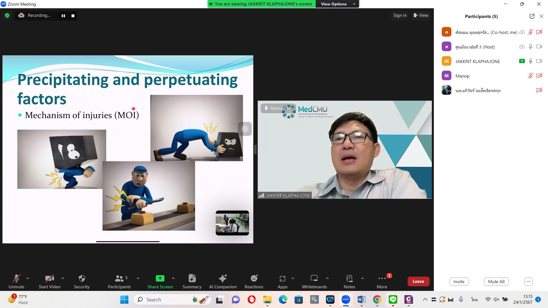Open the More menu with notification badge
The image size is (548, 308).
(382, 281)
